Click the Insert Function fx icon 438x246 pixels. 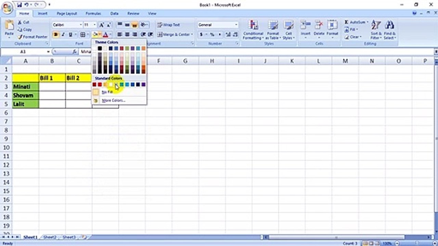(75, 52)
